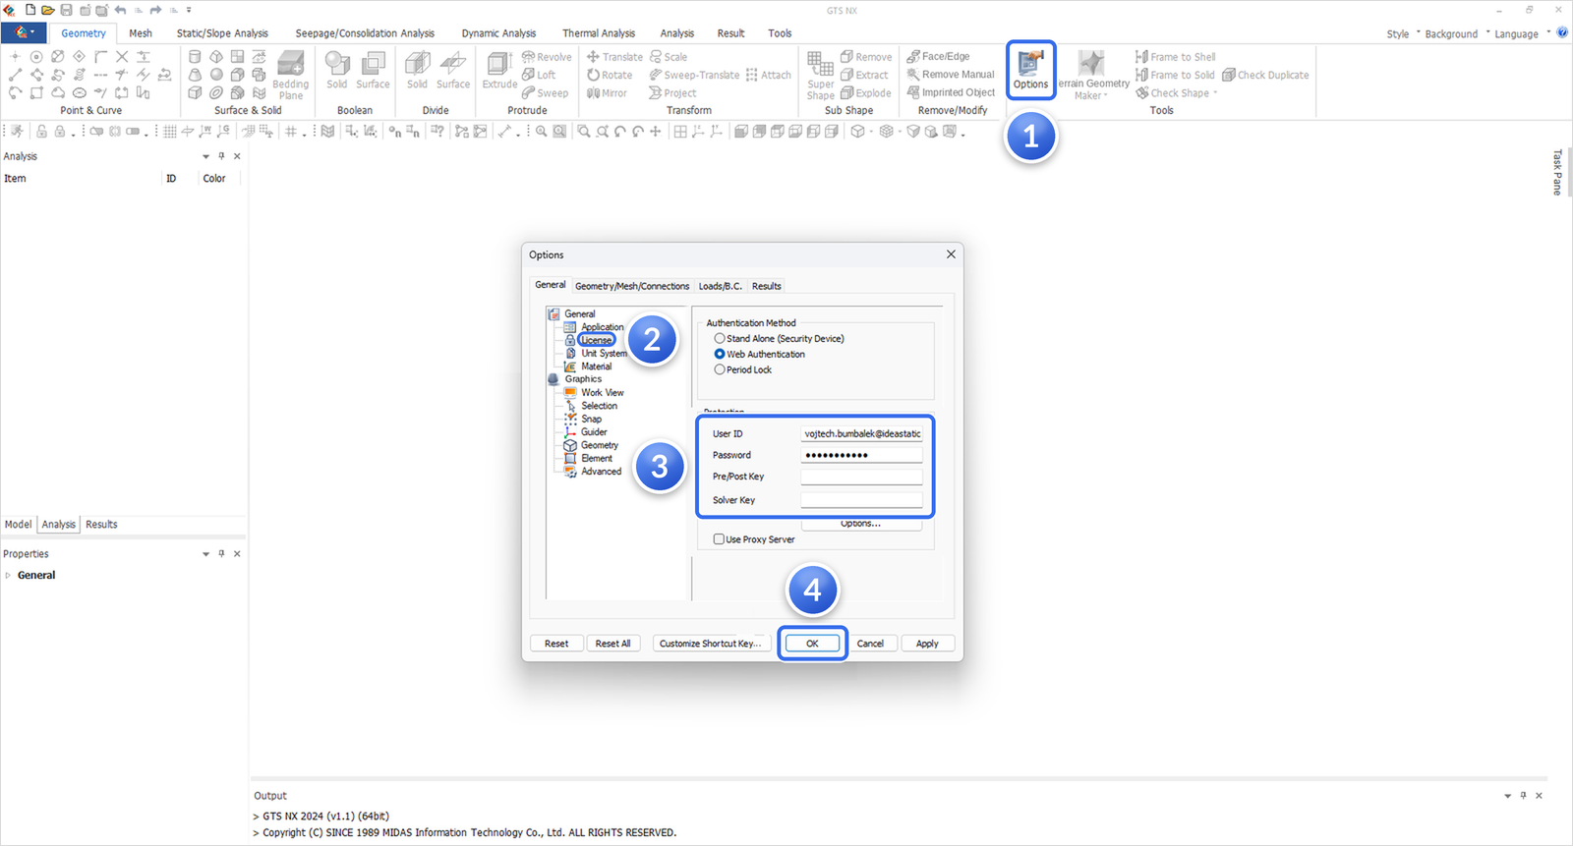Viewport: 1573px width, 846px height.
Task: Select the Loft tool
Action: point(539,75)
